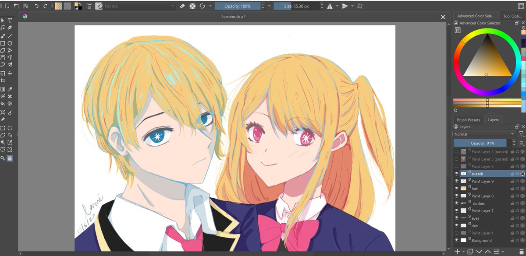Toggle eraser mode in the top toolbar
Screen dimensions: 526x256
183,6
